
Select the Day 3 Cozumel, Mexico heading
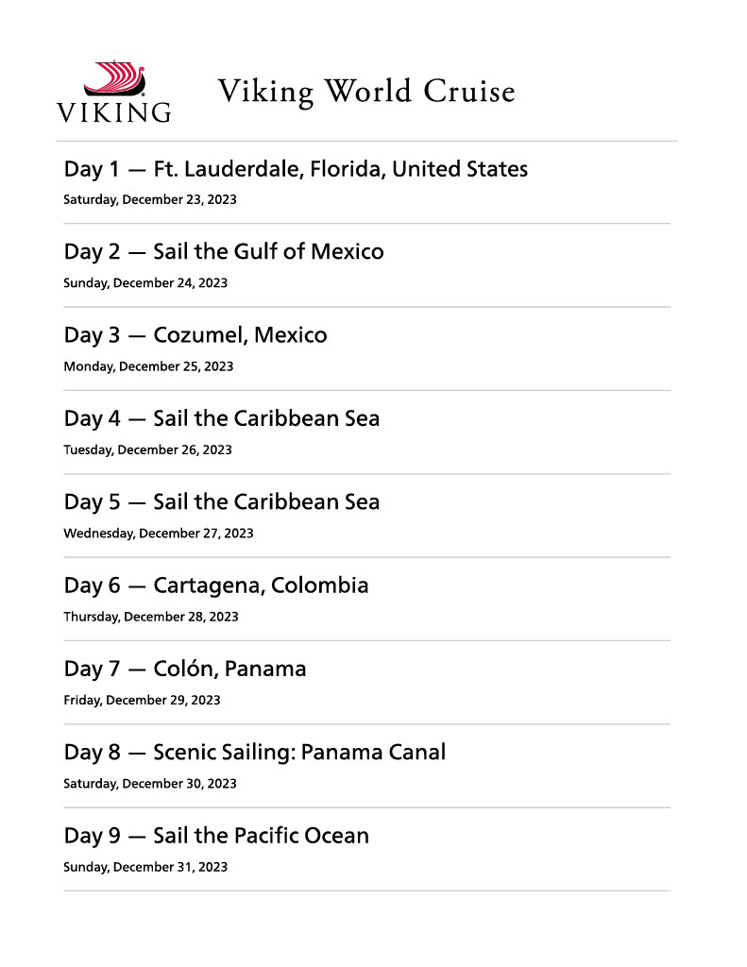click(x=195, y=335)
